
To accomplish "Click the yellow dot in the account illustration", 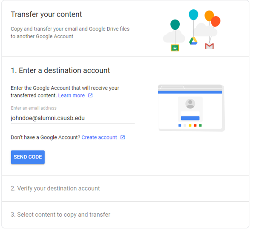I will (190, 125).
